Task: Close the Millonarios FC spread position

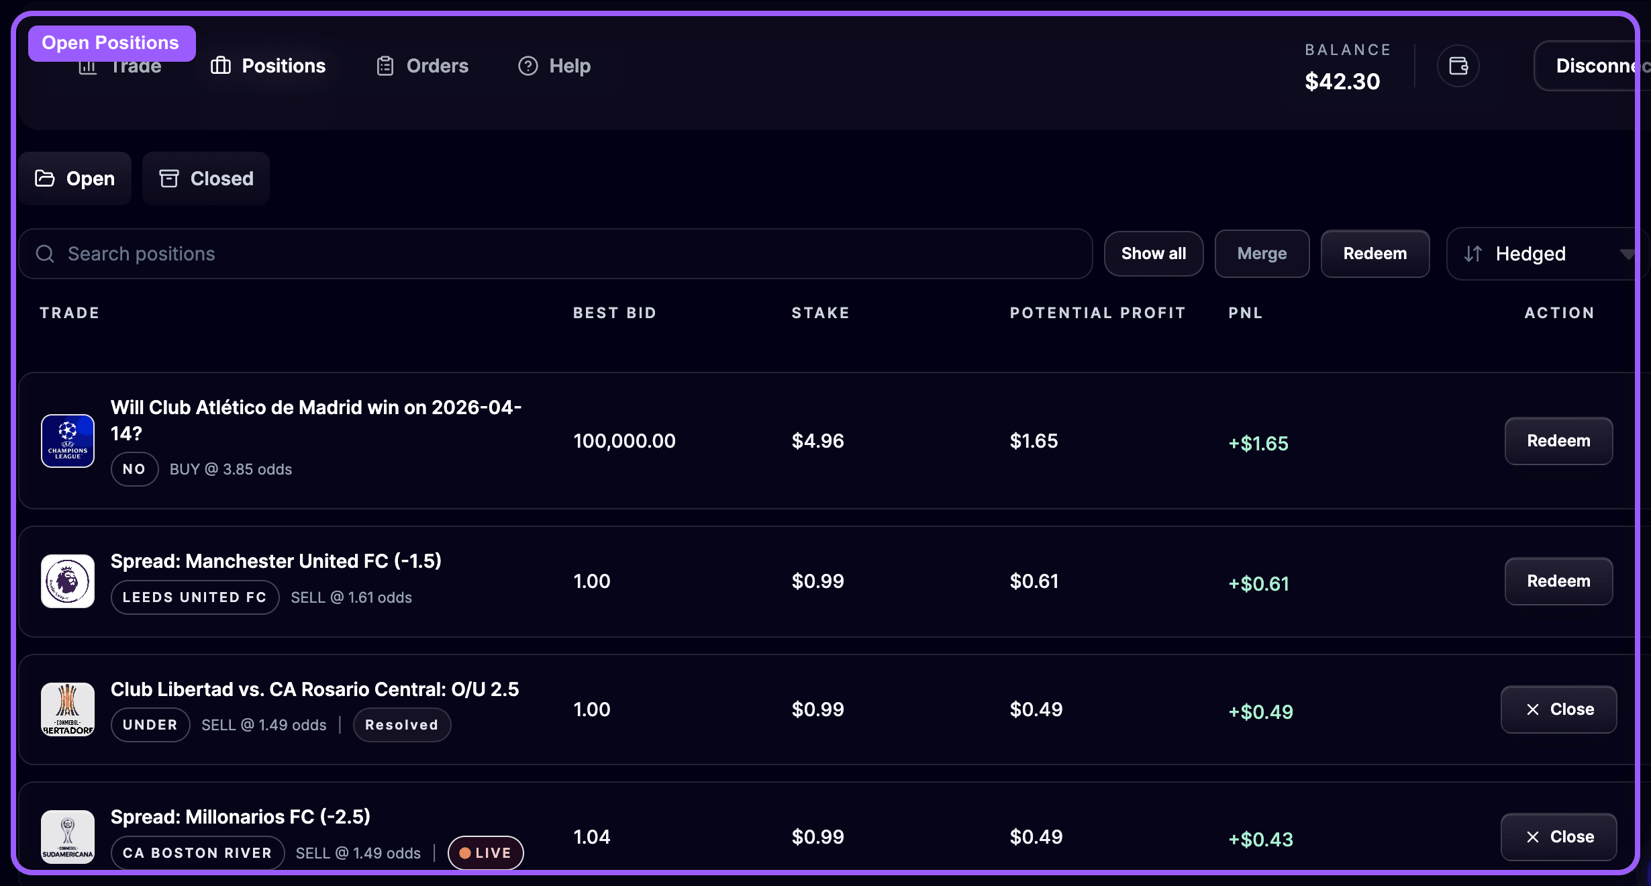Action: coord(1558,837)
